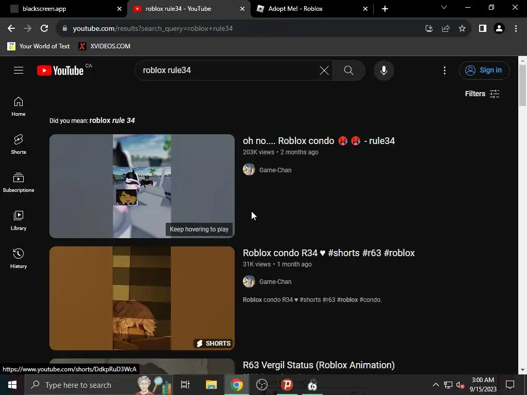Close the blackscreen.app tab
527x395 pixels.
(x=119, y=9)
